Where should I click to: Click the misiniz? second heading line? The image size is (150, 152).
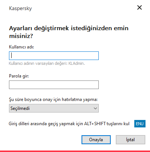click(x=21, y=36)
